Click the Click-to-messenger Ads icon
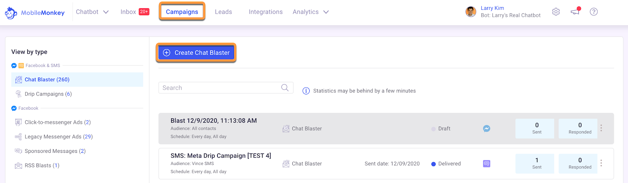 18,122
